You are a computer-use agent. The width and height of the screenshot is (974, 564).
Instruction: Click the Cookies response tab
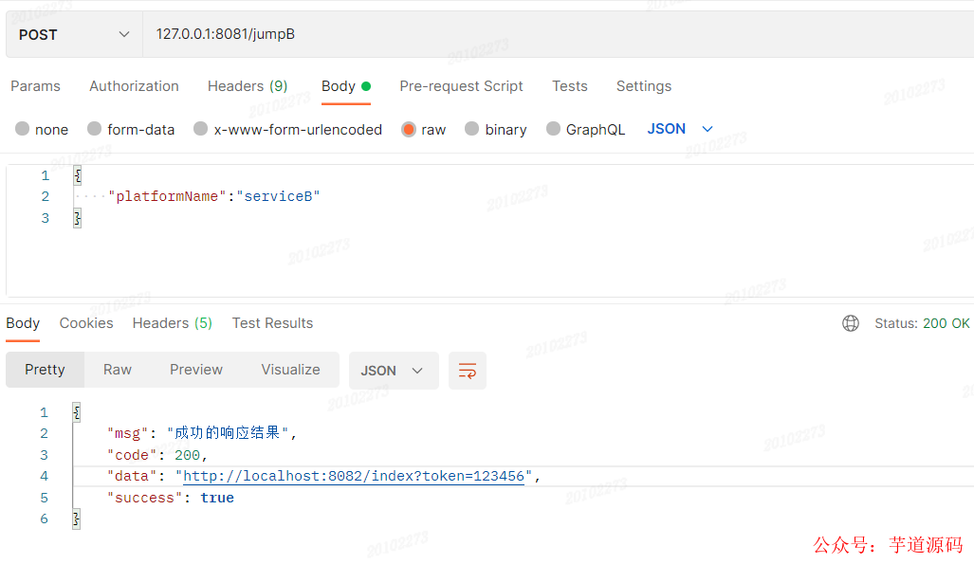click(x=86, y=322)
